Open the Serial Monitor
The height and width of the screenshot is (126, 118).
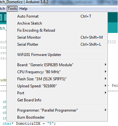[x=62, y=37]
